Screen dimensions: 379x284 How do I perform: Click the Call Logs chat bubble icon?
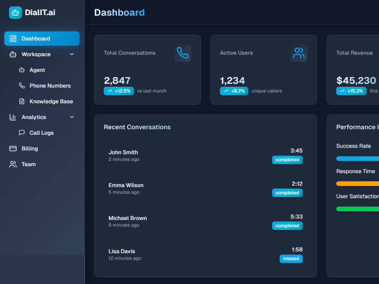(x=22, y=133)
